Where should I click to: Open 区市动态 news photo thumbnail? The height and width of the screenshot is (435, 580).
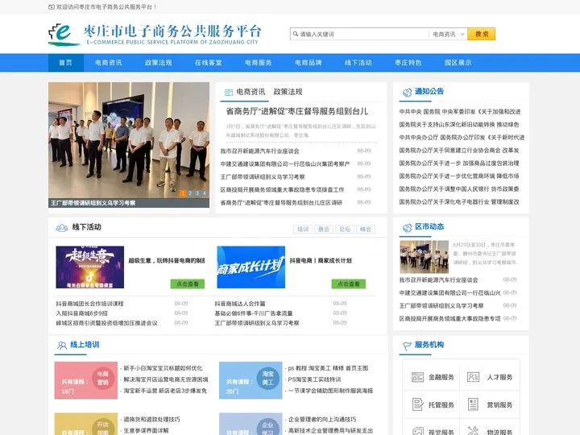tap(424, 257)
